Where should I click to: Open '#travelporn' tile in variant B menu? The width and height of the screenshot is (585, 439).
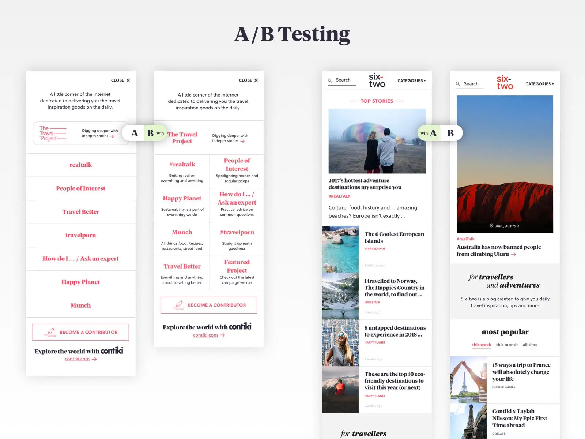click(x=237, y=239)
